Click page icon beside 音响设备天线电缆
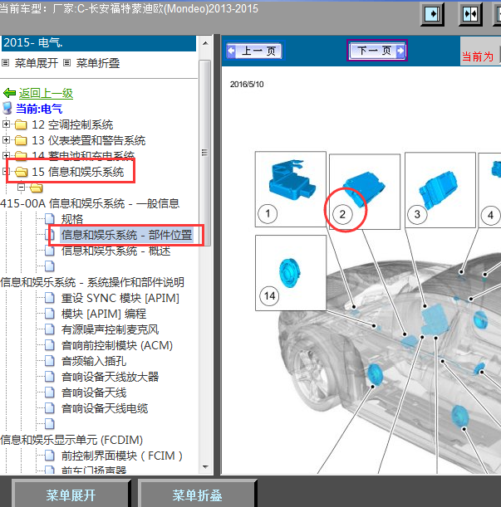The image size is (501, 507). coord(50,408)
